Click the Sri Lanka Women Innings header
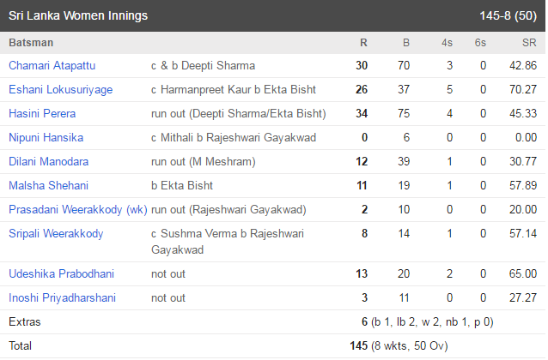 (x=78, y=16)
